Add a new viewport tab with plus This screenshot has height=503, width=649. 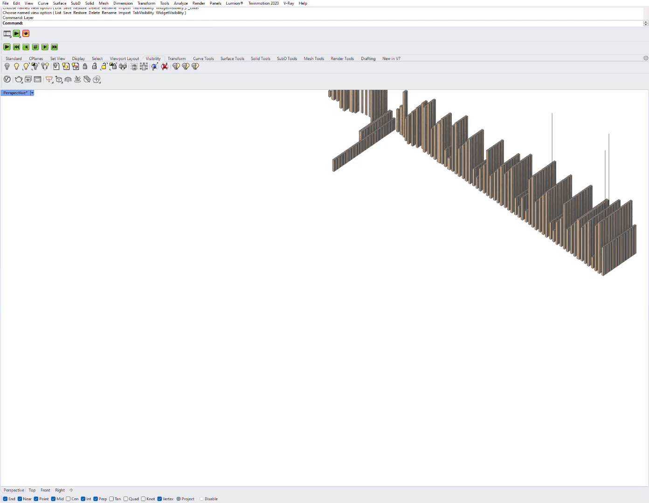(71, 490)
